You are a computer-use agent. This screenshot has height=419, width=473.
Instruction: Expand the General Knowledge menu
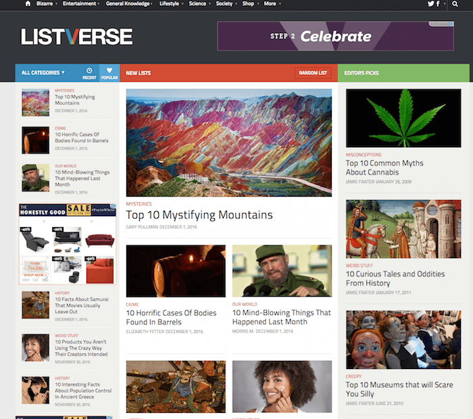[x=129, y=3]
